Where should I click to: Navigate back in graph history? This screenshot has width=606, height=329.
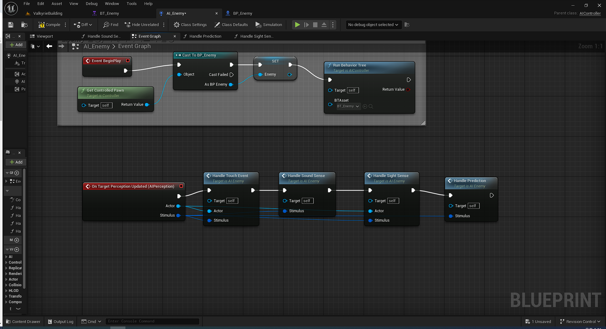click(49, 46)
